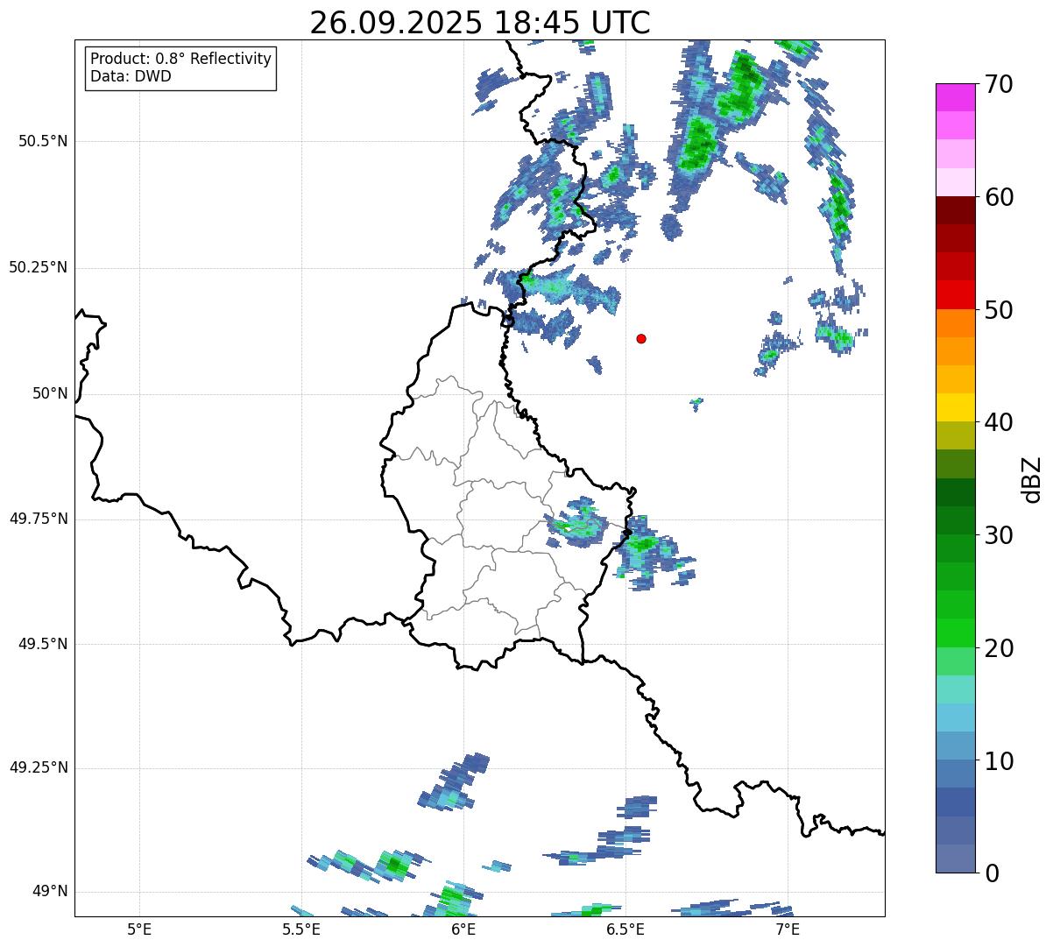Image resolution: width=1053 pixels, height=947 pixels.
Task: Click the longitude label 5°E
Action: (x=139, y=929)
